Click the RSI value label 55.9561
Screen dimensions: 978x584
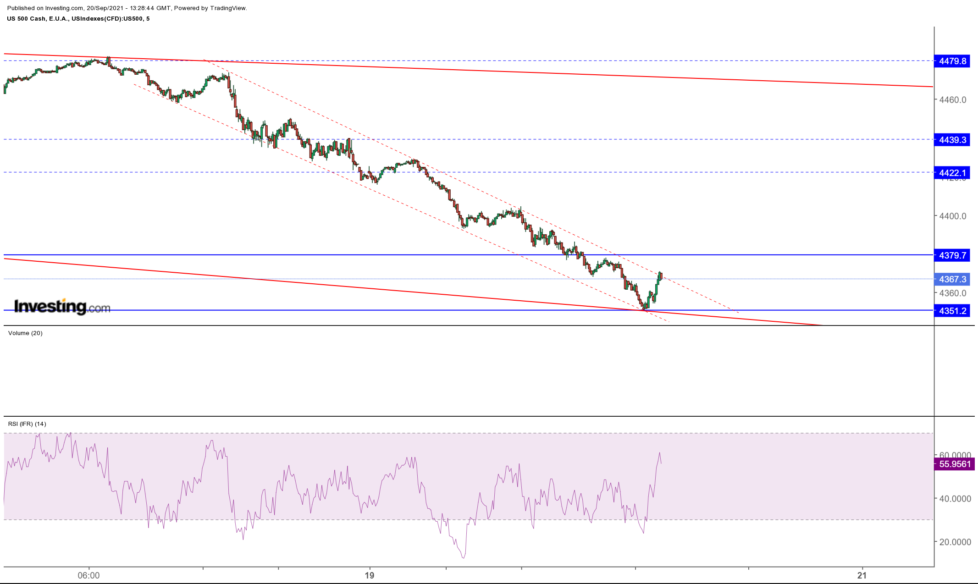tap(954, 464)
